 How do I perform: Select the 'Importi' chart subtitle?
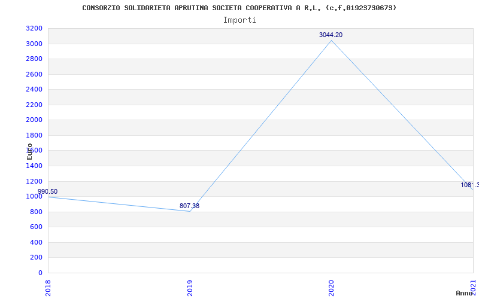pos(239,20)
